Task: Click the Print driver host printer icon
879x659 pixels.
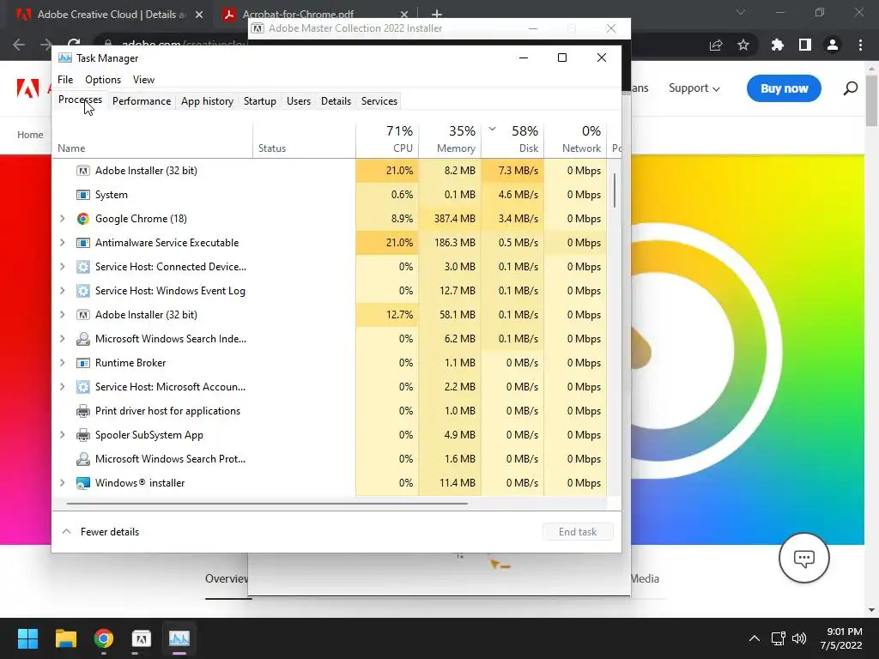Action: pos(83,411)
